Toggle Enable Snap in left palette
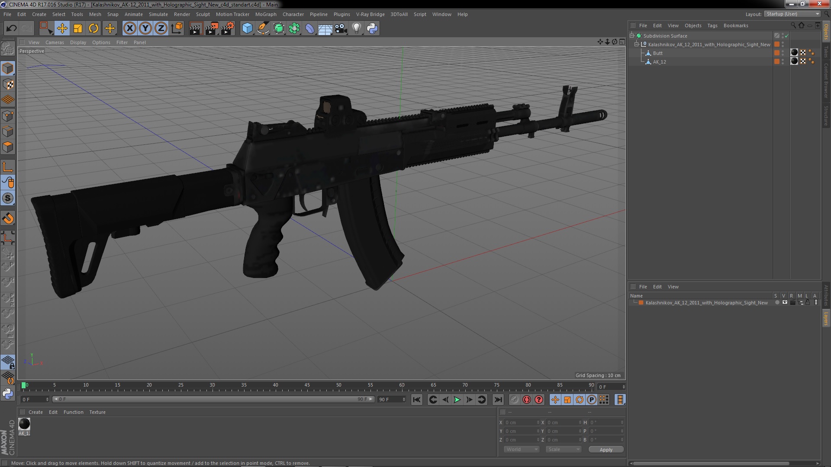Viewport: 831px width, 467px height. point(8,219)
